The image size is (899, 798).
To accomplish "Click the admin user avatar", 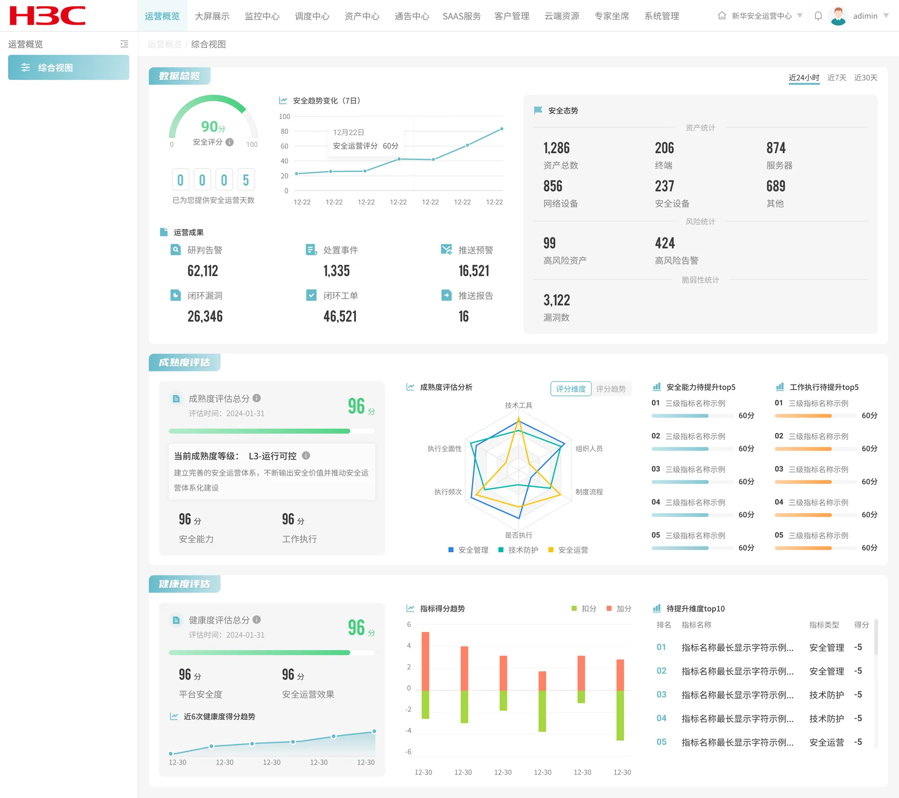I will (838, 16).
